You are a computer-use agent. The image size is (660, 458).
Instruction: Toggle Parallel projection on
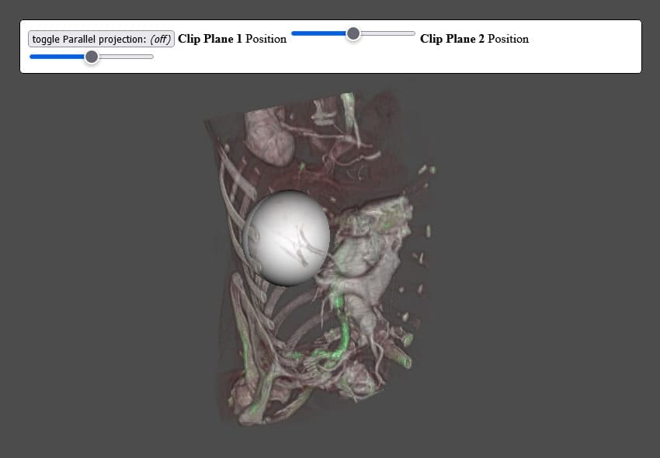pos(102,39)
